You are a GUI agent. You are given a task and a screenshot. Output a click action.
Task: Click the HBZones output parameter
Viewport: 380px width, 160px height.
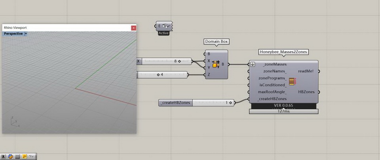[306, 92]
